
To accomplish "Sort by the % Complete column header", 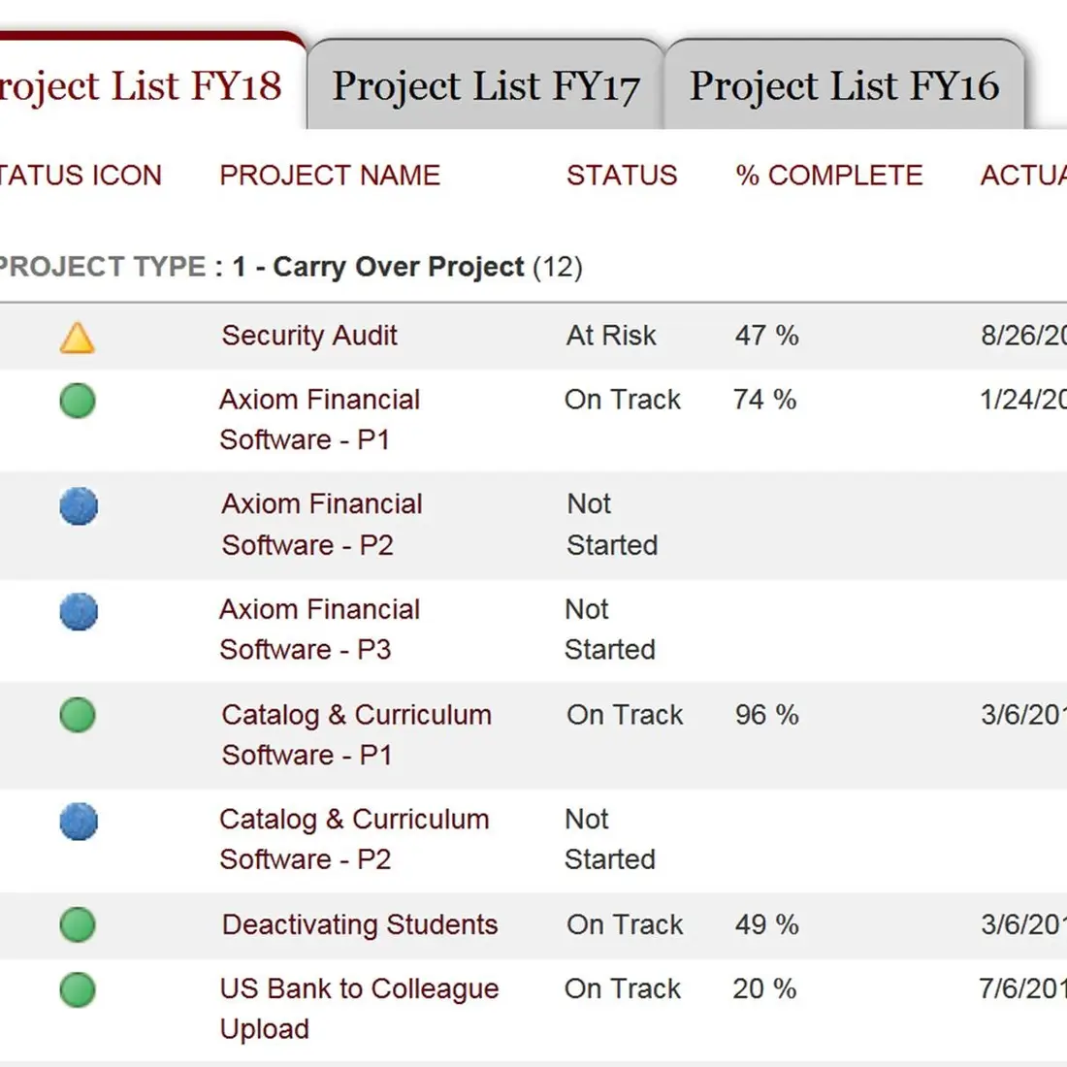I will pos(829,176).
